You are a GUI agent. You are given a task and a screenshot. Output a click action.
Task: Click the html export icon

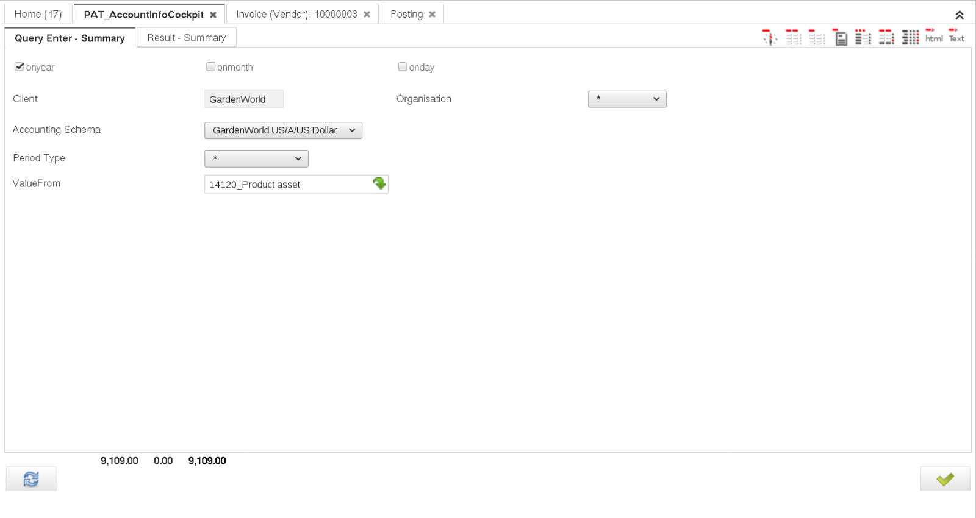933,37
